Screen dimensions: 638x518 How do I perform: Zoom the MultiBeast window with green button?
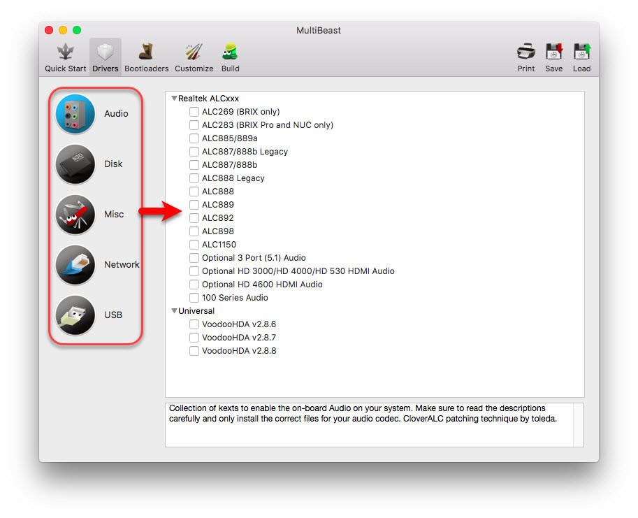[76, 30]
